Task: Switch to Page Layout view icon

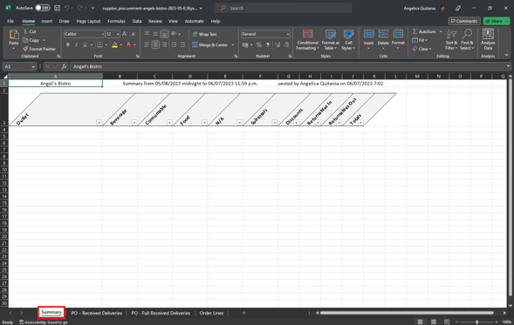Action: click(x=434, y=322)
